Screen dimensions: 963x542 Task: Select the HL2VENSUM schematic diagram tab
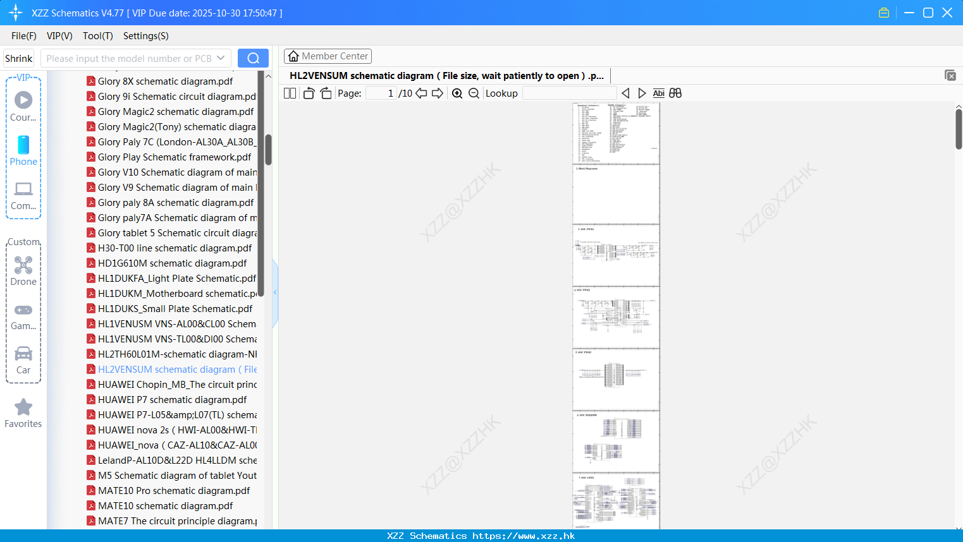[x=446, y=75]
